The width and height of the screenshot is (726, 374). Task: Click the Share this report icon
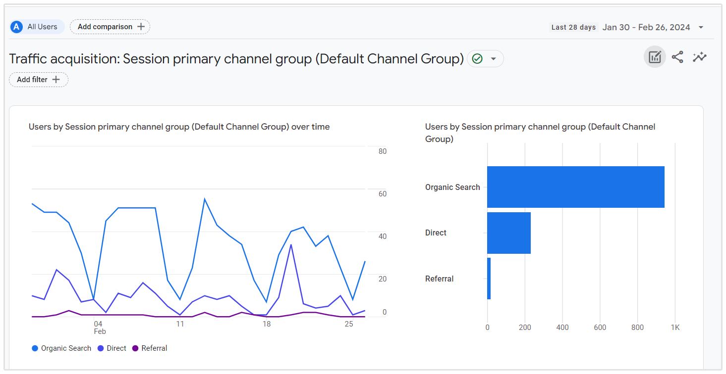pyautogui.click(x=677, y=57)
